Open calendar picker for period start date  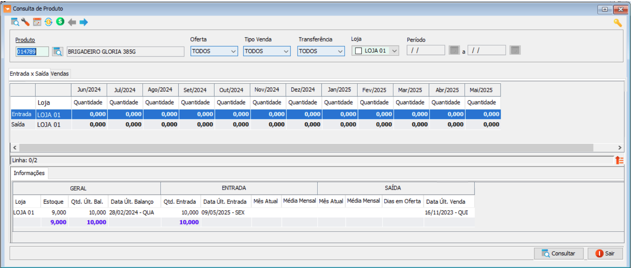click(x=454, y=50)
